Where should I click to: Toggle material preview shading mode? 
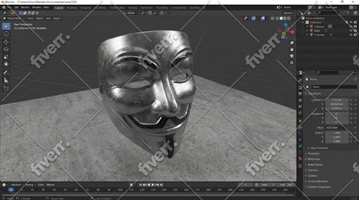click(285, 18)
